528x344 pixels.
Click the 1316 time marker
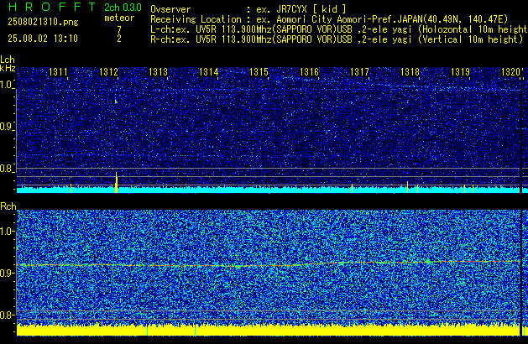[x=309, y=72]
